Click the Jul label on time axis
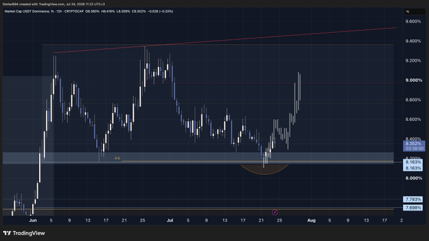Screen dimensions: 429x241 (x=170, y=220)
